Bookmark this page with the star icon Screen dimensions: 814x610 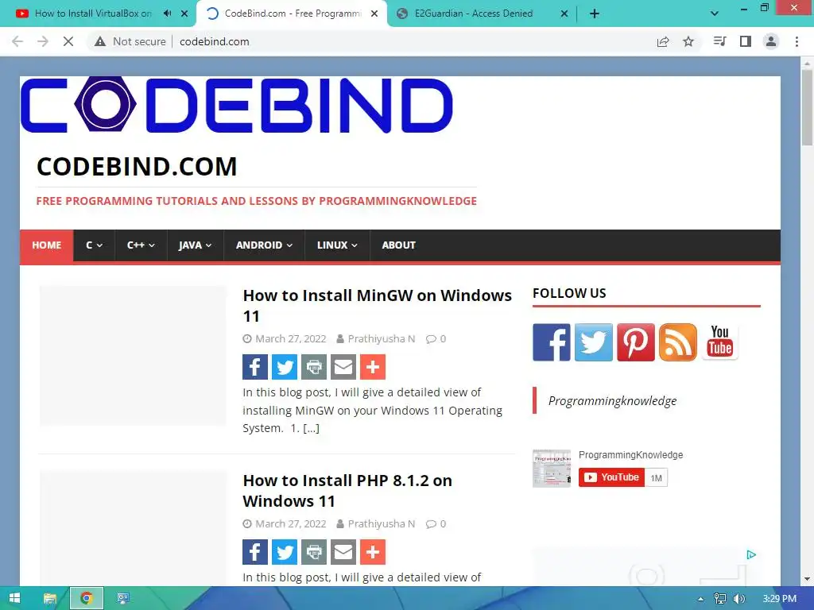[688, 41]
